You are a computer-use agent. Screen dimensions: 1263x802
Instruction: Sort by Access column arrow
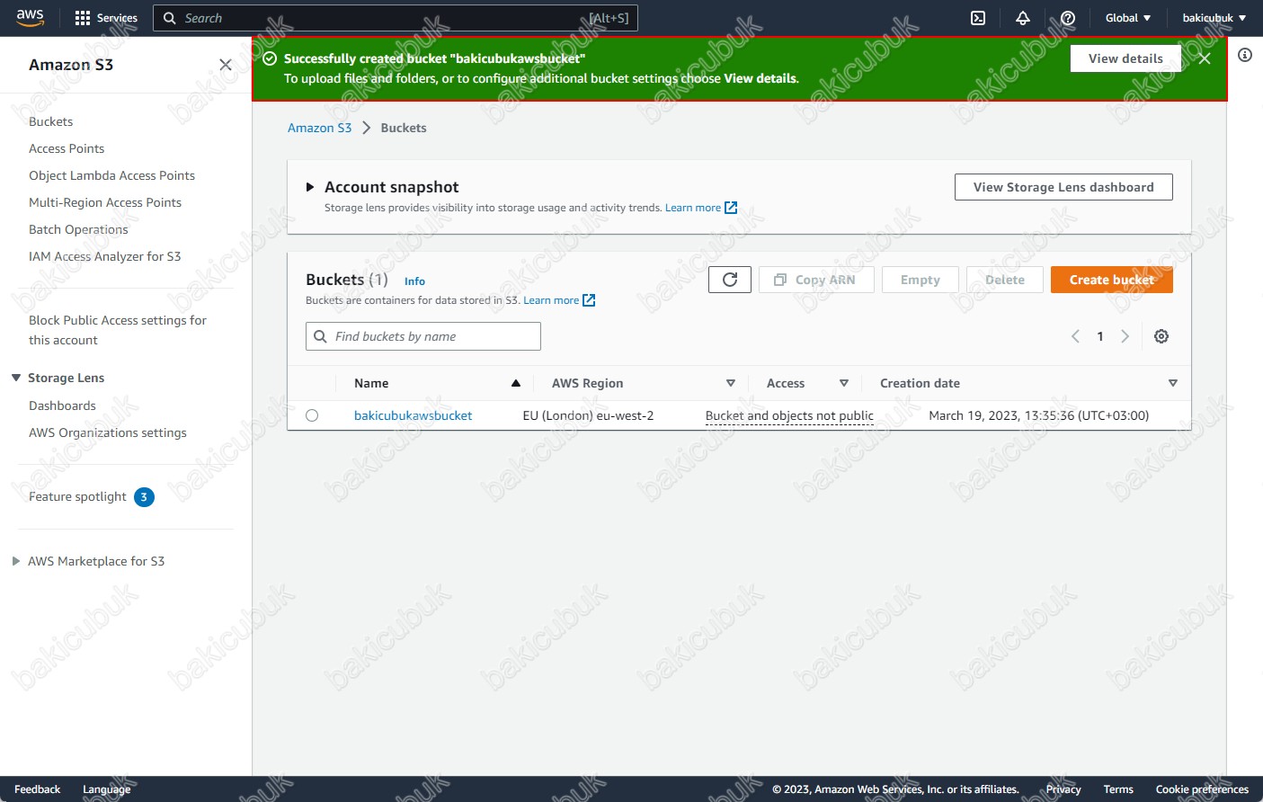point(844,383)
